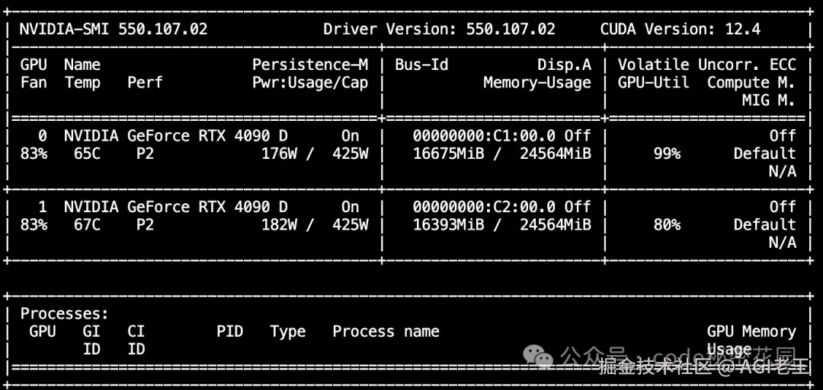Click the 'Temp' column header
Viewport: 823px width, 390px height.
pos(82,82)
